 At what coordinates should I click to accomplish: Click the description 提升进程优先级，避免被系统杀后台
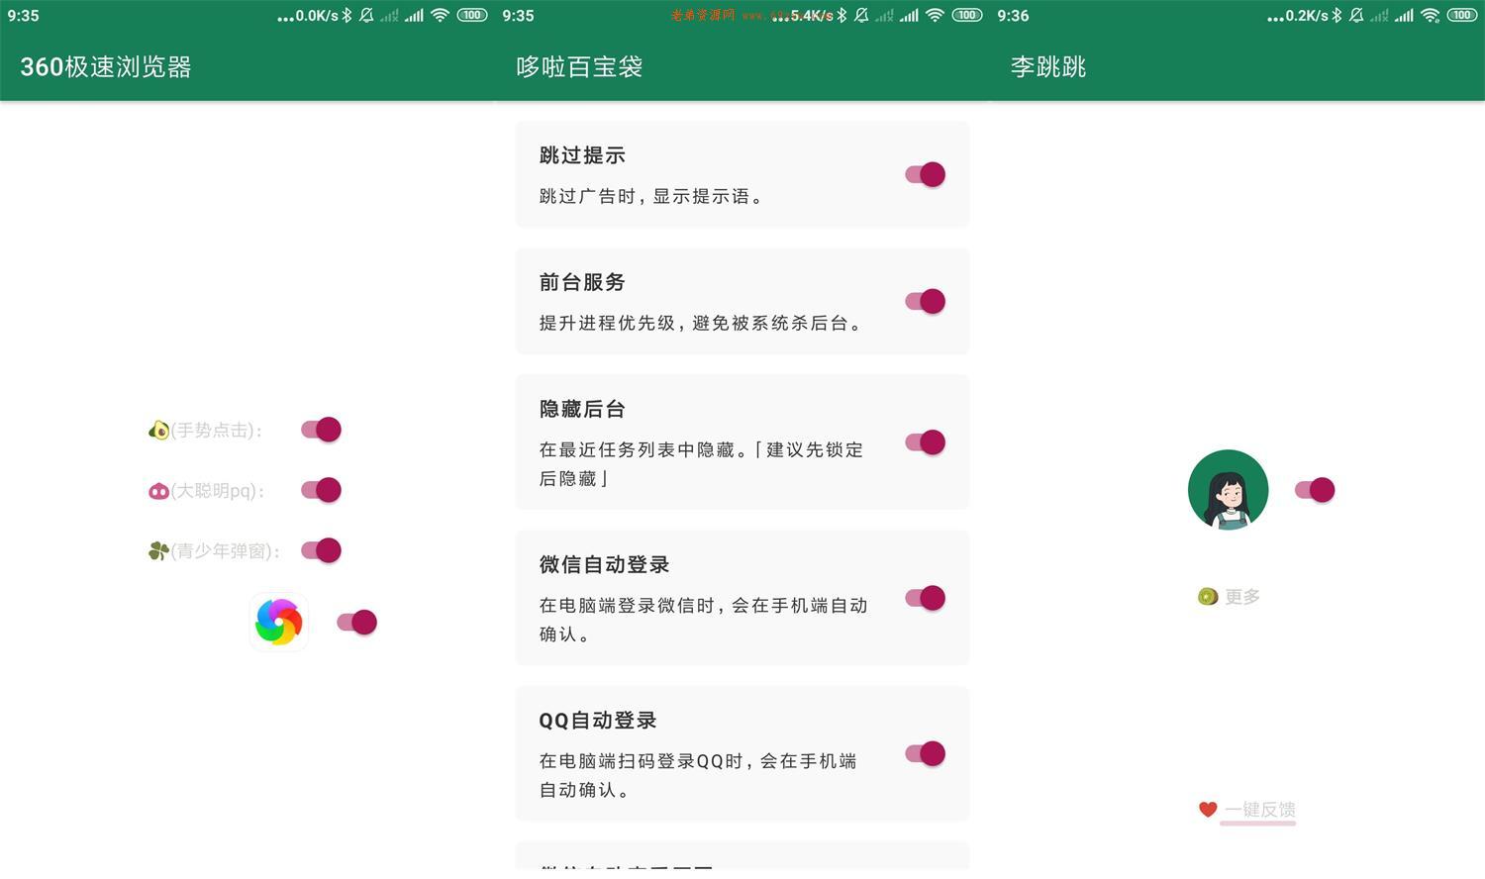click(x=702, y=323)
